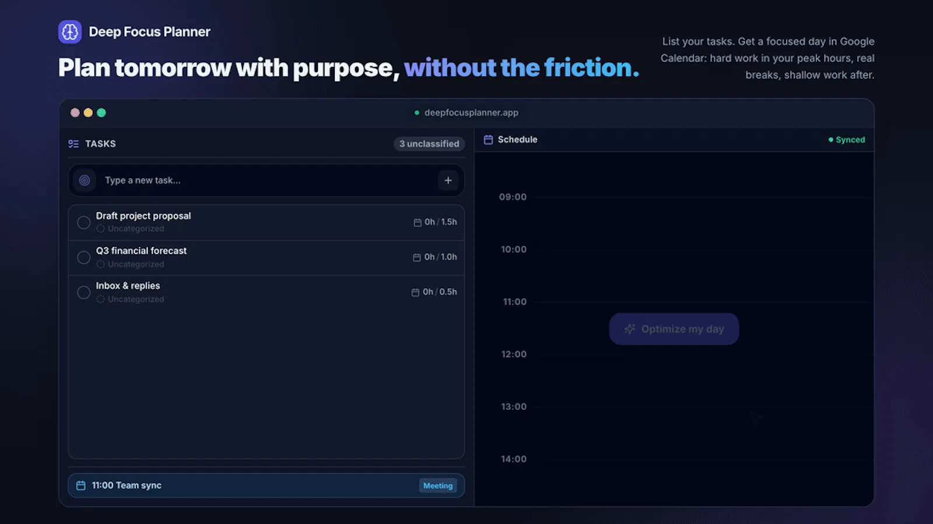Screen dimensions: 933x524
Task: Click the yellow window minimize dot
Action: 88,113
